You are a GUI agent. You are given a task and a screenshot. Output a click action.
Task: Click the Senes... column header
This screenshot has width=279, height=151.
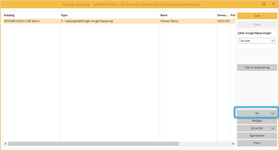pyautogui.click(x=223, y=15)
